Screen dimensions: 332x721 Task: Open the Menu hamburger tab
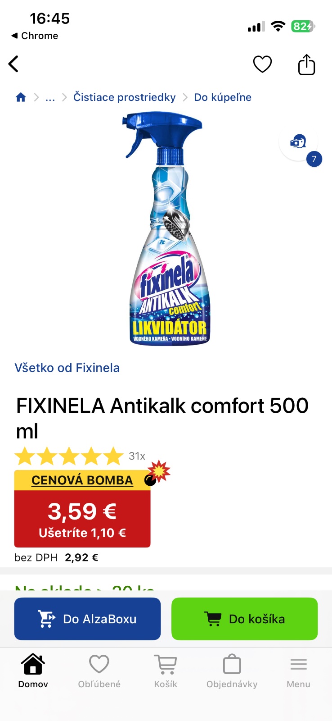pos(299,671)
